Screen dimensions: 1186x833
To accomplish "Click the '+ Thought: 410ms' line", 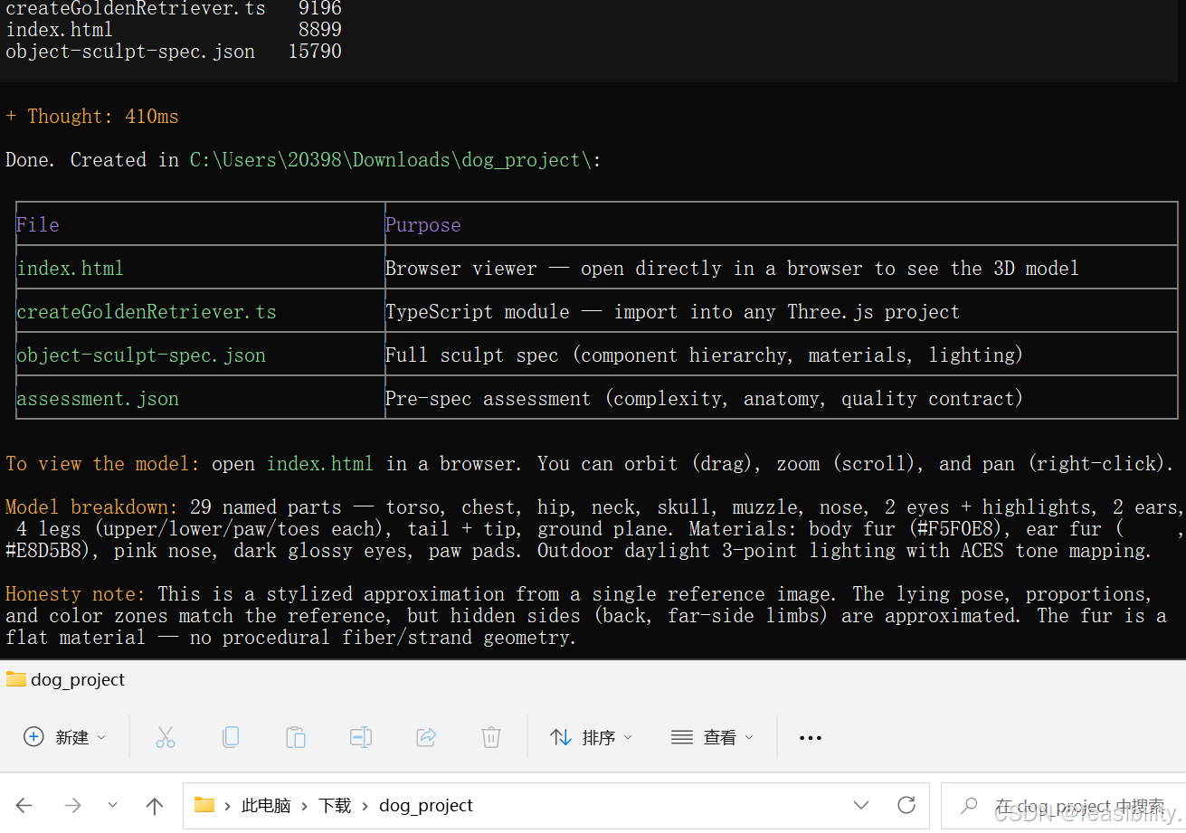I will pos(92,117).
